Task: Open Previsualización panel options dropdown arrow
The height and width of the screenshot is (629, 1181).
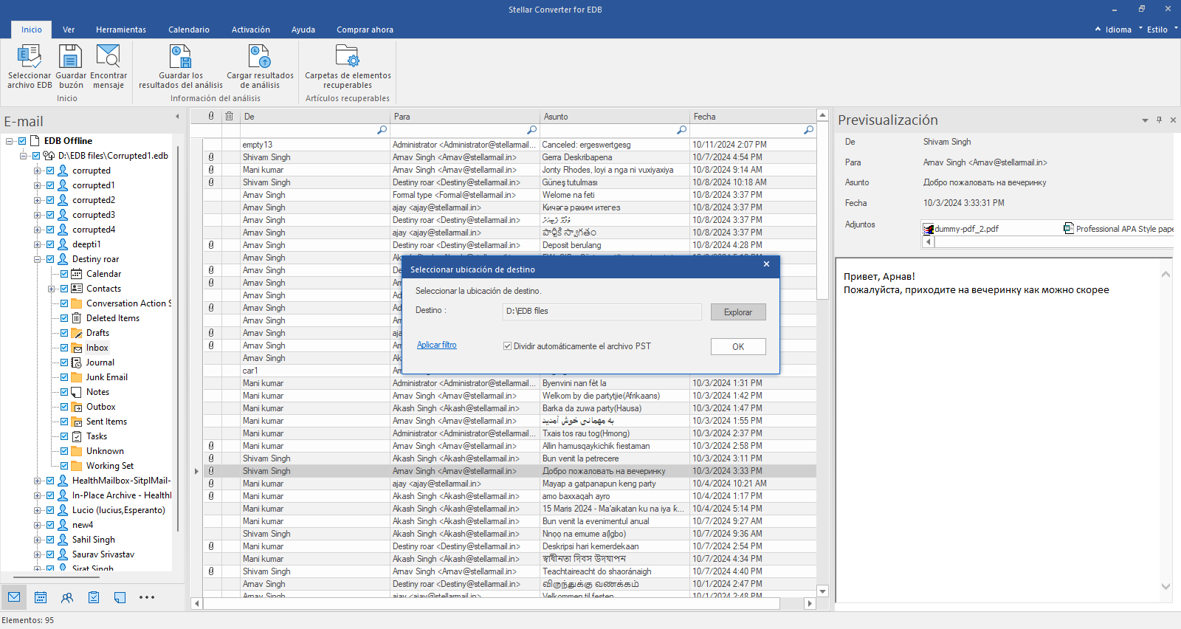Action: coord(1145,120)
